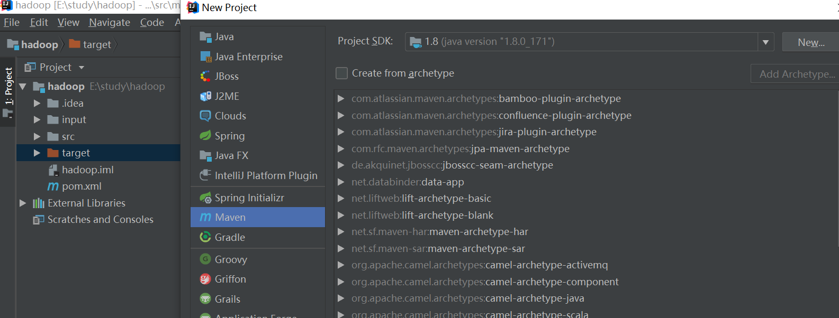Open the Edit menu
The height and width of the screenshot is (318, 839).
[39, 22]
